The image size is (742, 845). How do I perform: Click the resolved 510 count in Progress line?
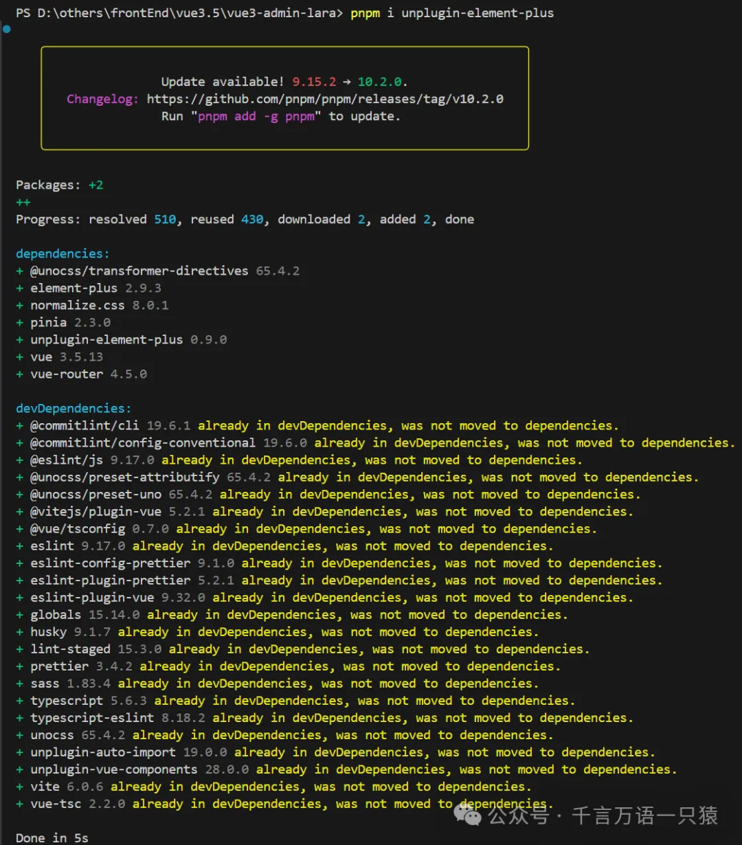coord(165,219)
